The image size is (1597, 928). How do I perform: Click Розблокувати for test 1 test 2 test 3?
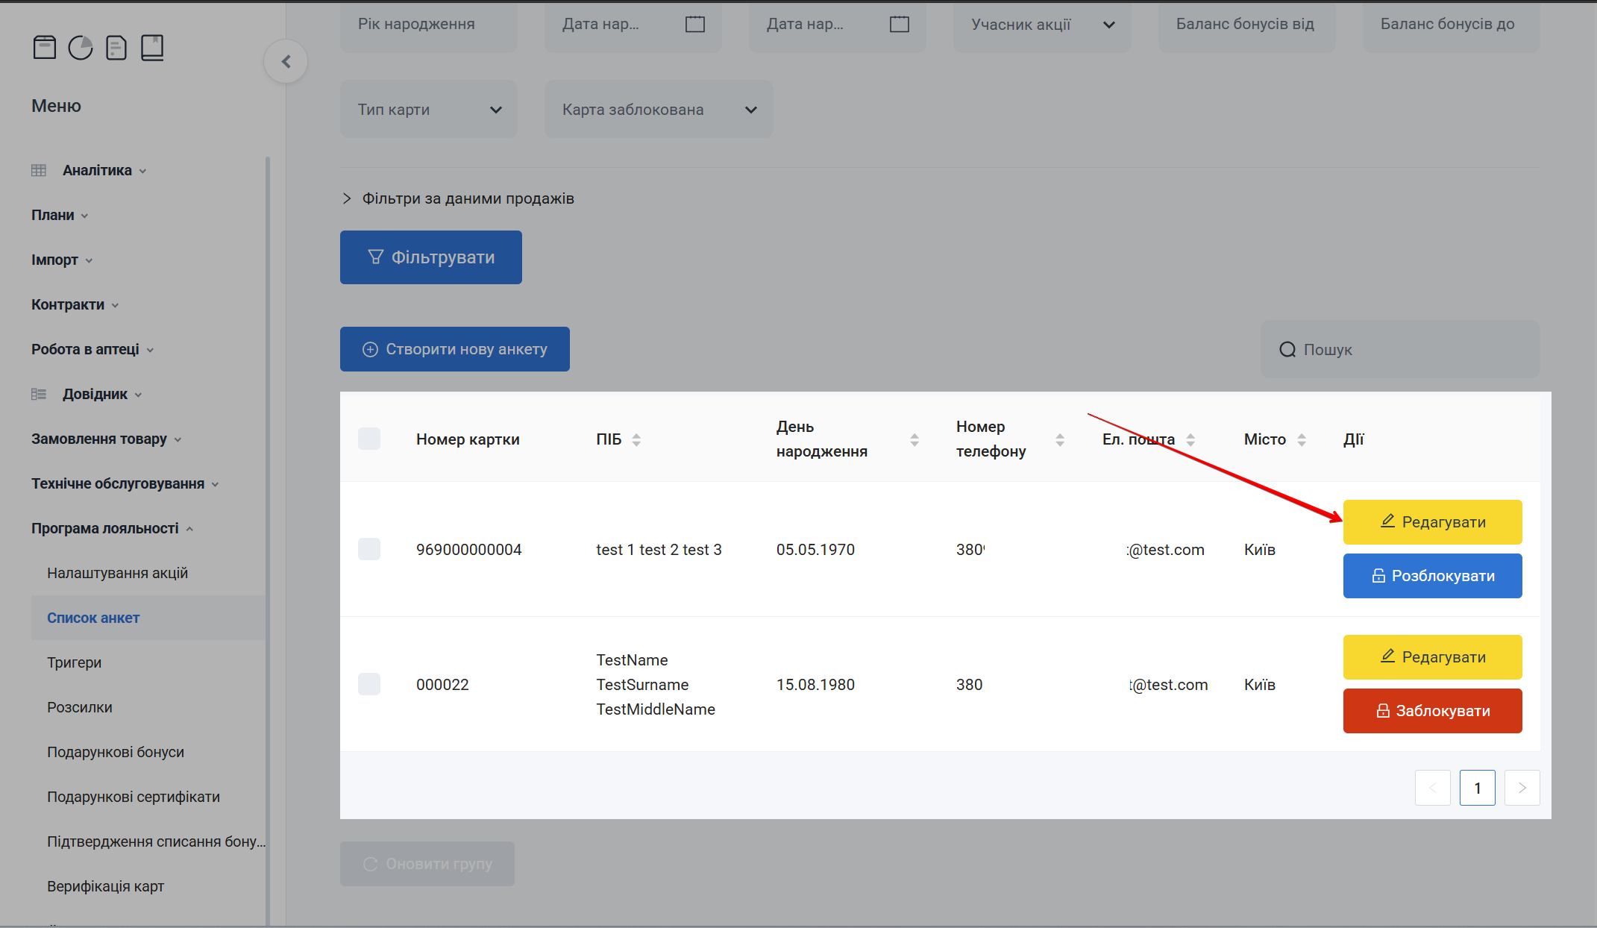[1432, 576]
